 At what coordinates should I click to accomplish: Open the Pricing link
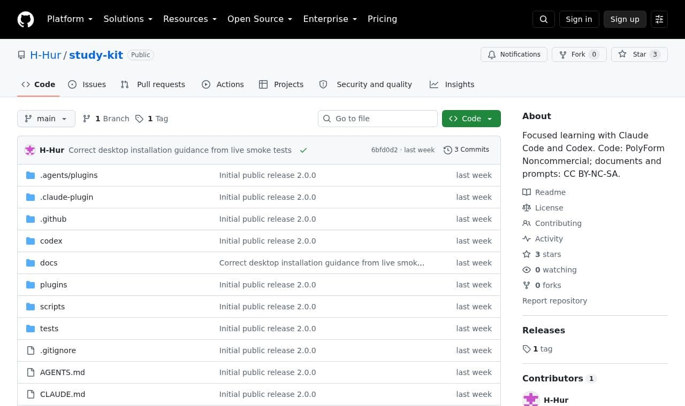tap(382, 19)
